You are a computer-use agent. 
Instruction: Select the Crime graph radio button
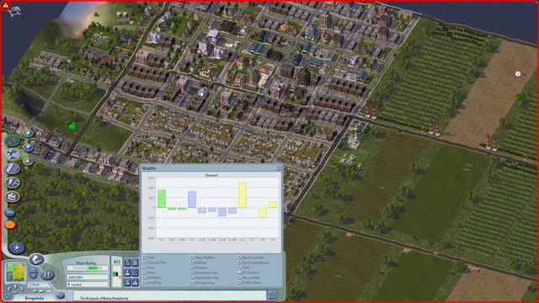pos(144,257)
